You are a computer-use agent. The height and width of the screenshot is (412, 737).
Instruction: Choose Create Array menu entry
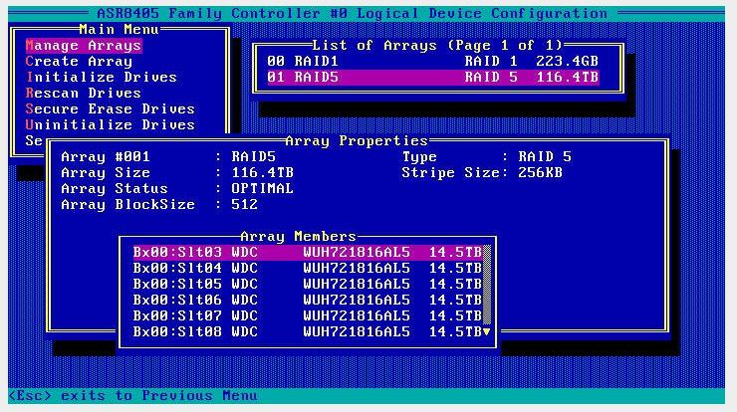tap(79, 62)
